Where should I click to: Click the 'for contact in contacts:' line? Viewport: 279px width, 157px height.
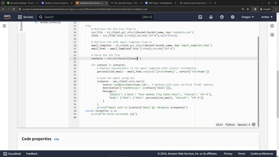coord(109,65)
